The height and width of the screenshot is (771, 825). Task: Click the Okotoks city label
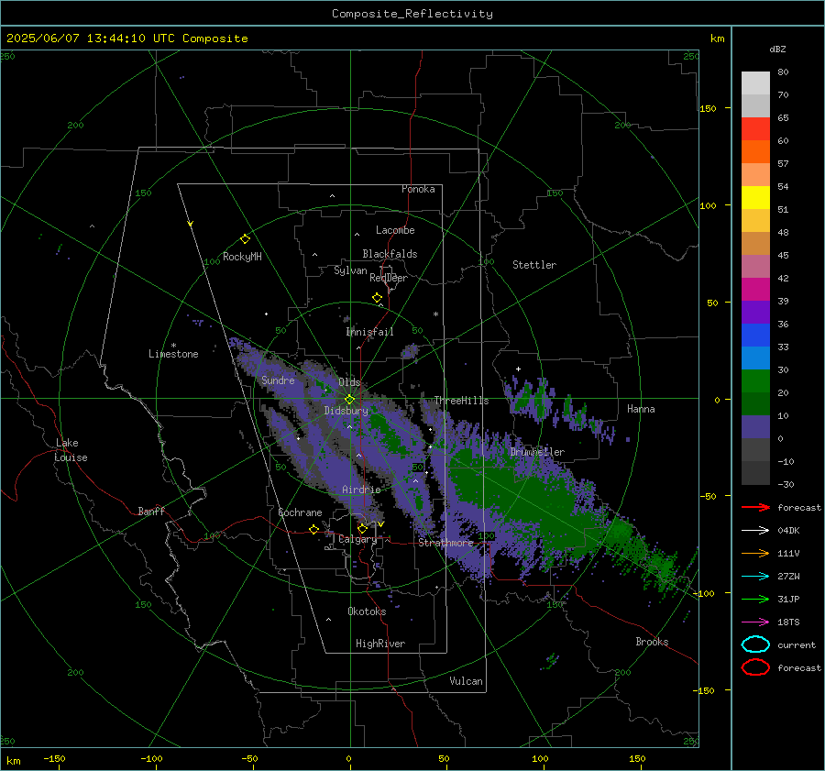pos(367,611)
